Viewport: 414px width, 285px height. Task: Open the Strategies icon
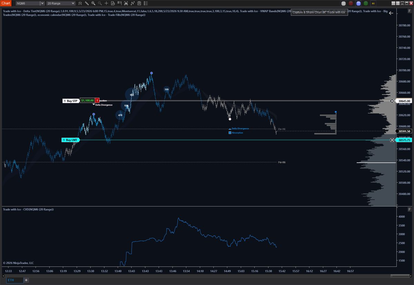(x=133, y=3)
